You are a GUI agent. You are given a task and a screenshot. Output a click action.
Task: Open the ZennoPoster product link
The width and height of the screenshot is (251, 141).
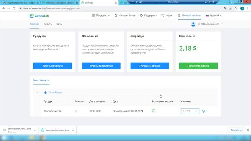pos(55,92)
